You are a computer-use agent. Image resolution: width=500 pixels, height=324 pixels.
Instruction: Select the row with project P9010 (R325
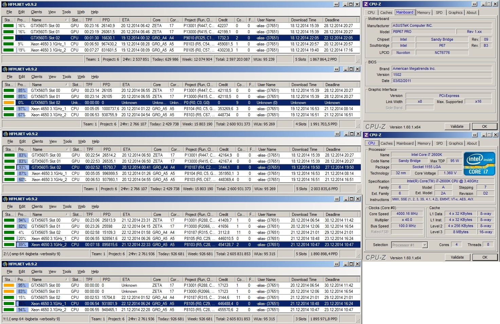click(181, 38)
